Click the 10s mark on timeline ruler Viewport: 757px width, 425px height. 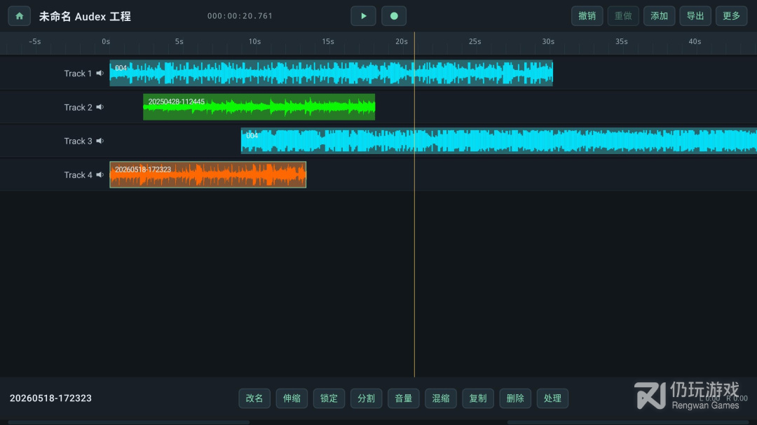tap(254, 41)
